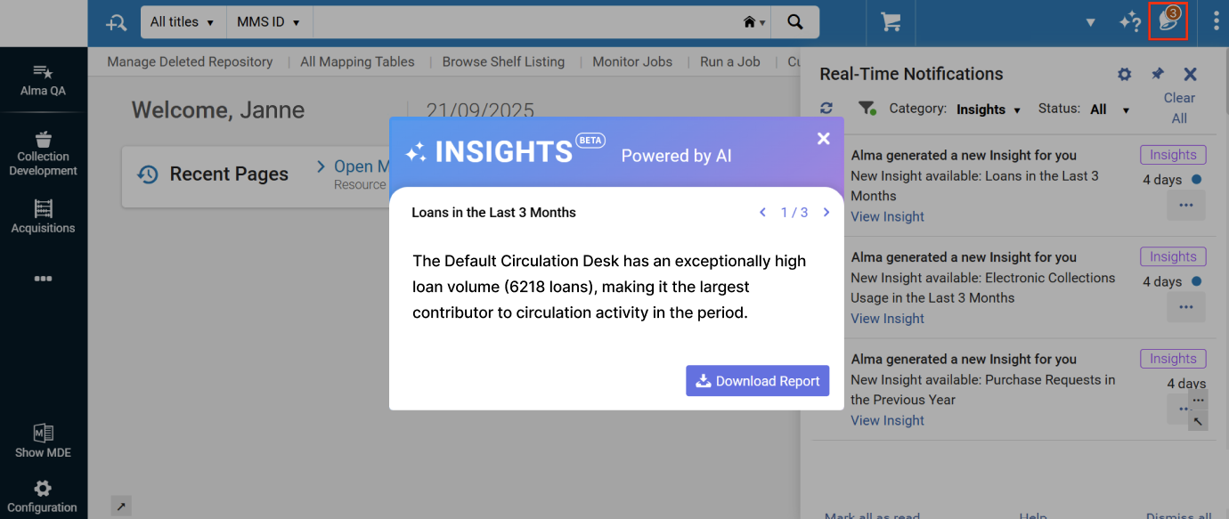Click Show MDE in sidebar

click(43, 441)
